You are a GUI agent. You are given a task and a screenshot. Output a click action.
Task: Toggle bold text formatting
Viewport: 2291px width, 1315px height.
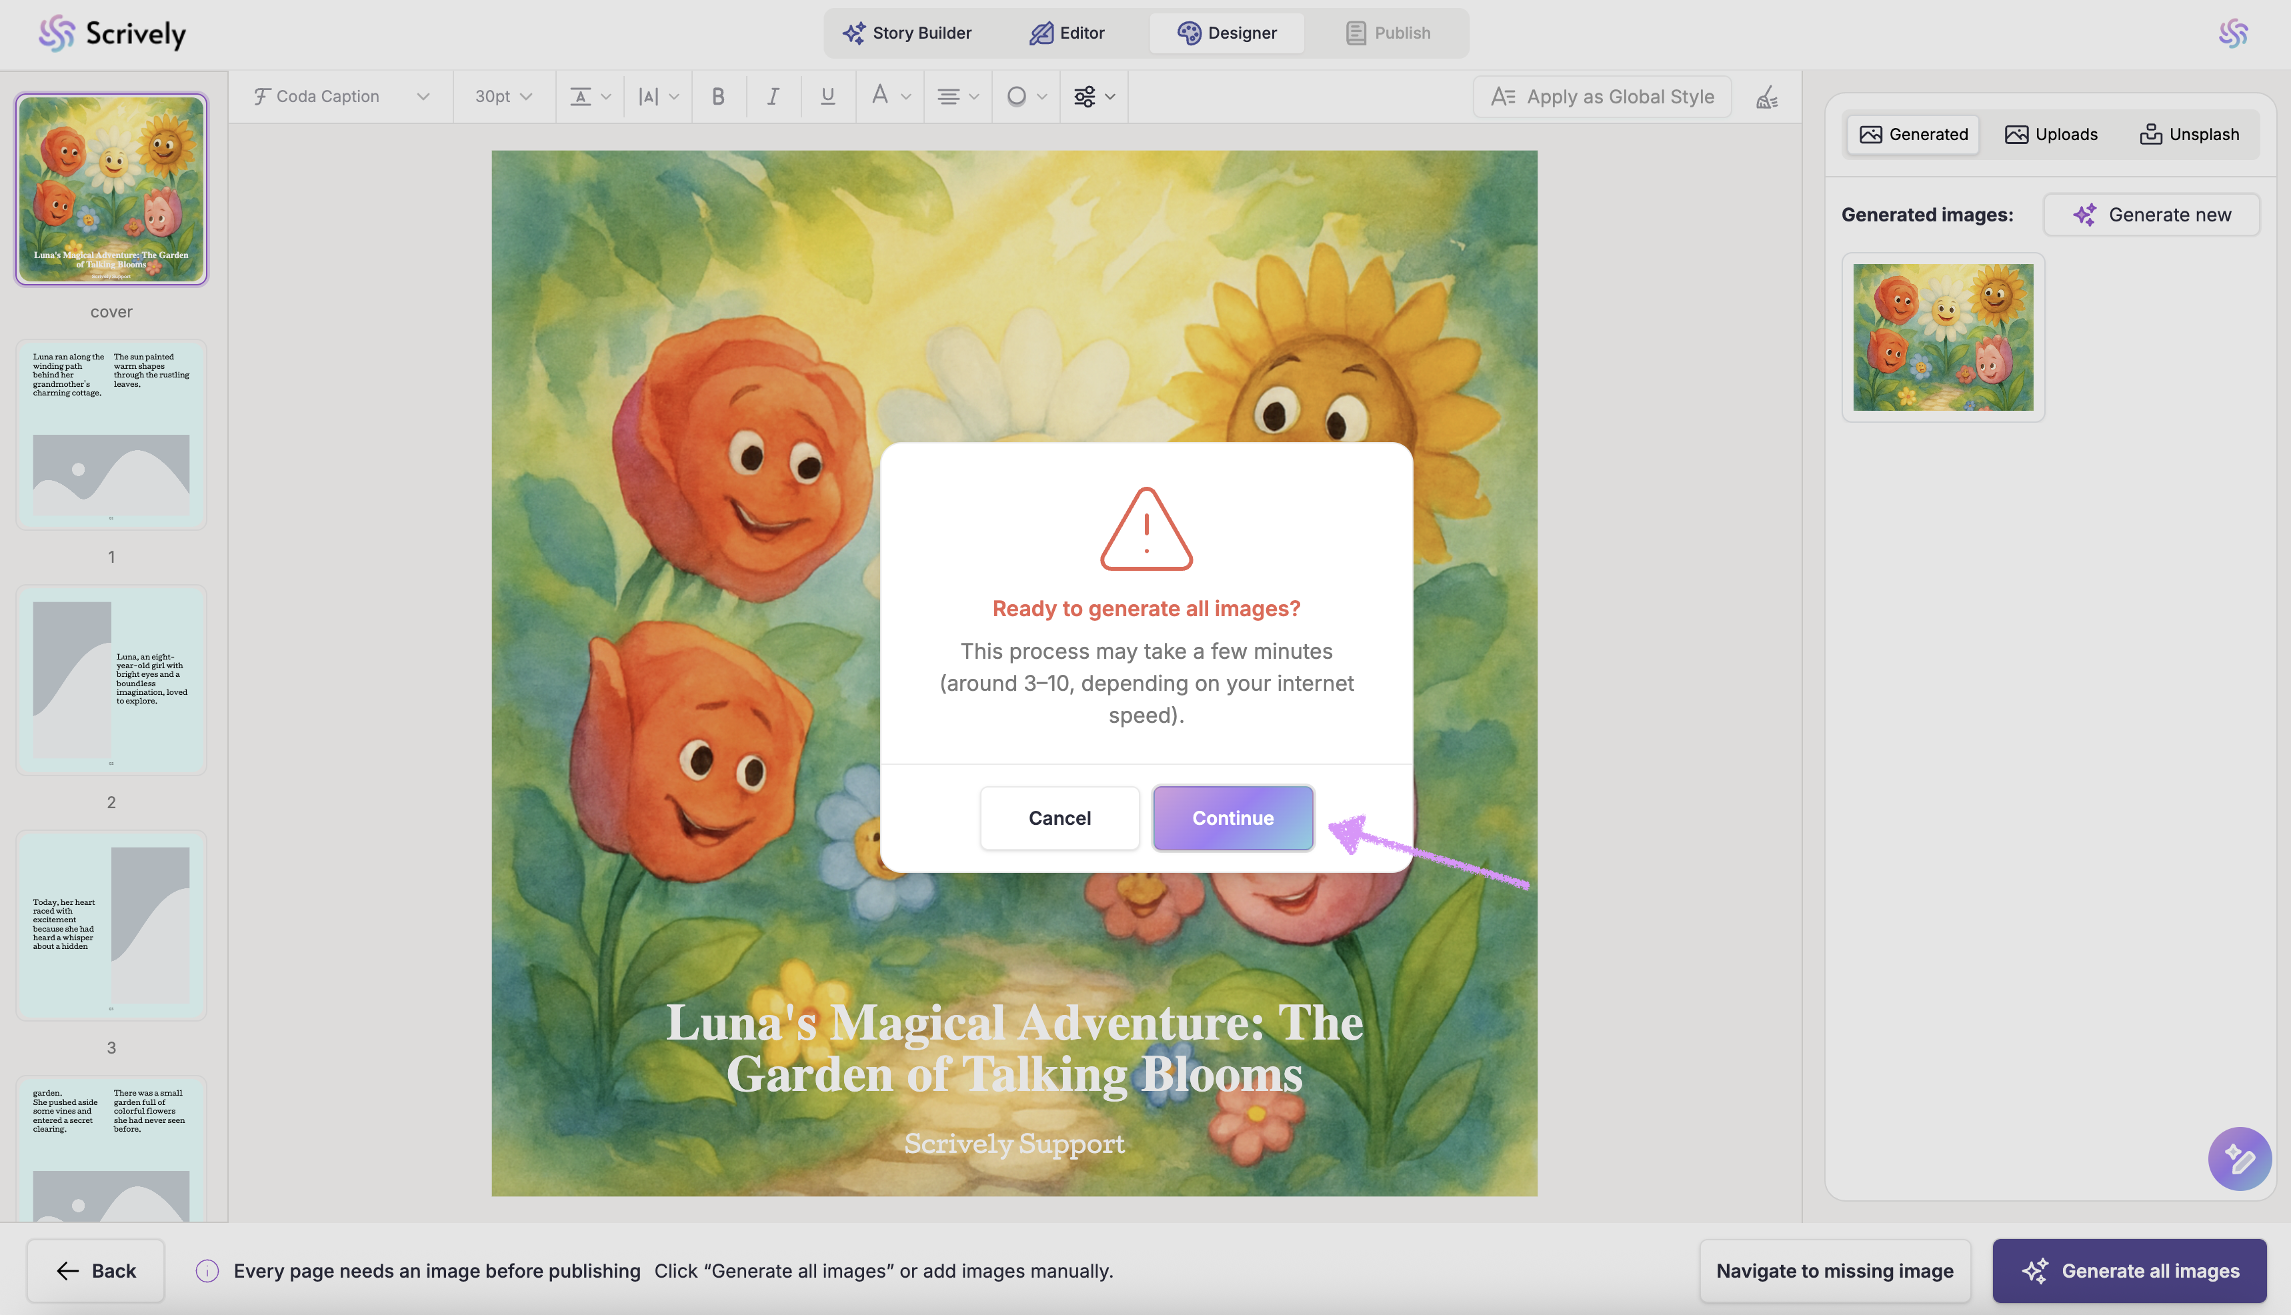coord(718,97)
